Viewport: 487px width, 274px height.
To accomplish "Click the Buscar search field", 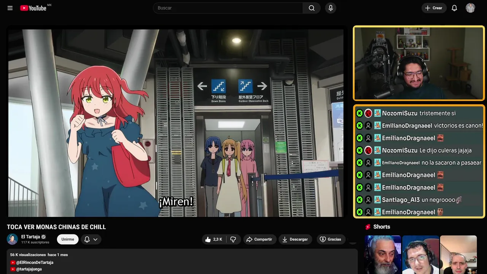I will [x=228, y=8].
